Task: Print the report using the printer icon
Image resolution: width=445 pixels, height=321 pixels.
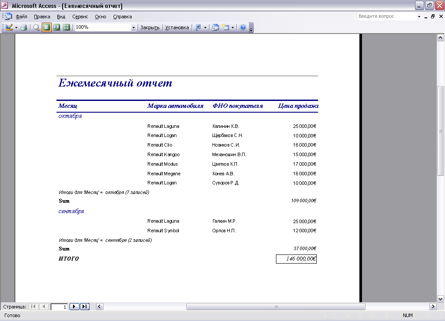Action: point(24,27)
